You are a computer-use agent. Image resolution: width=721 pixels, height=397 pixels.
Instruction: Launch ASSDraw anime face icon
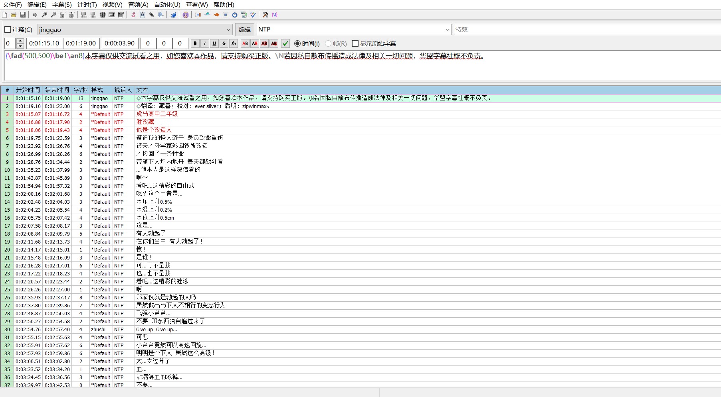186,15
